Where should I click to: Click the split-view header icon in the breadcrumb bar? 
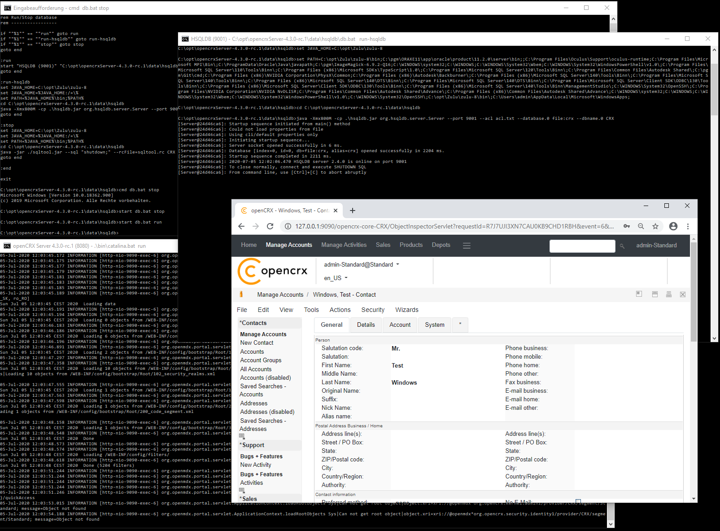coord(655,294)
